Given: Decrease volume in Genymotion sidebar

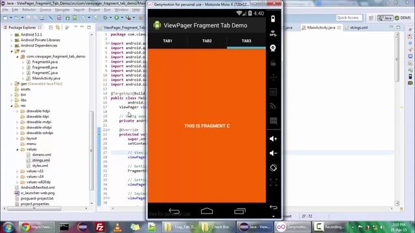Looking at the screenshot, I should [273, 153].
